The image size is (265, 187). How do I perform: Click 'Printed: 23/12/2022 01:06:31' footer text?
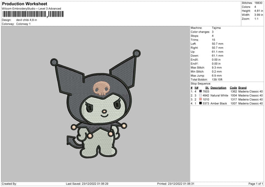[176, 184]
